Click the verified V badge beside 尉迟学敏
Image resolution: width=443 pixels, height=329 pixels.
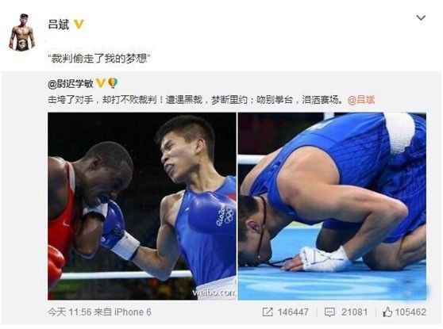[x=101, y=83]
